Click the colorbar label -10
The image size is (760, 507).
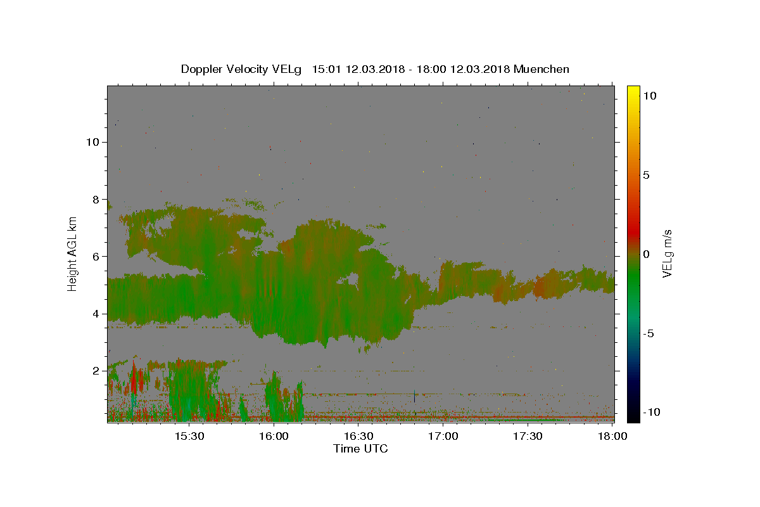pyautogui.click(x=652, y=412)
